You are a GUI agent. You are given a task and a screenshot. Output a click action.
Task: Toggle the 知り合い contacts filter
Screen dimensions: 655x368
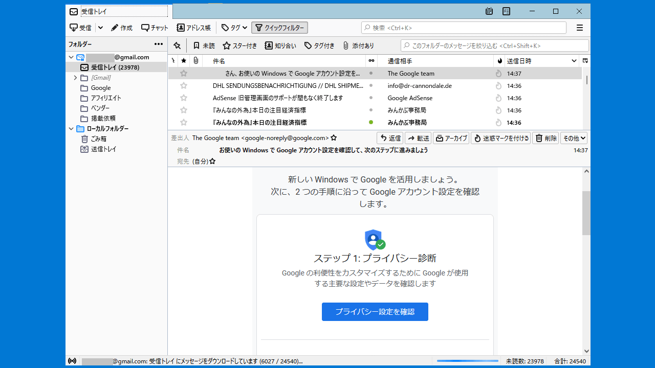coord(280,45)
